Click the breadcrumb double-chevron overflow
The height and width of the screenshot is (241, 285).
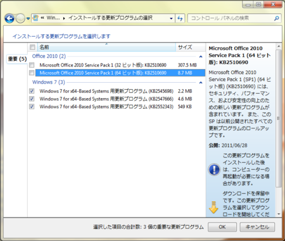tap(42, 18)
